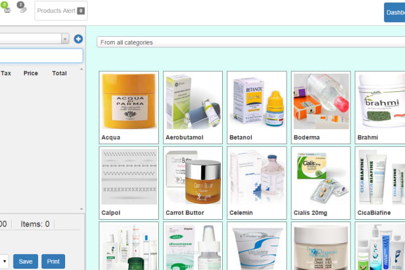Open the mail notifications icon

click(x=6, y=8)
